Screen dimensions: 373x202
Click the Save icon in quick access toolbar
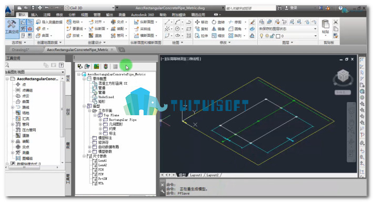pyautogui.click(x=33, y=8)
